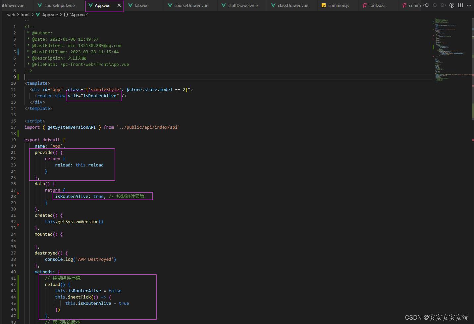Viewport: 474px width, 324px height.
Task: Open changes with previous revision icon
Action: click(426, 5)
